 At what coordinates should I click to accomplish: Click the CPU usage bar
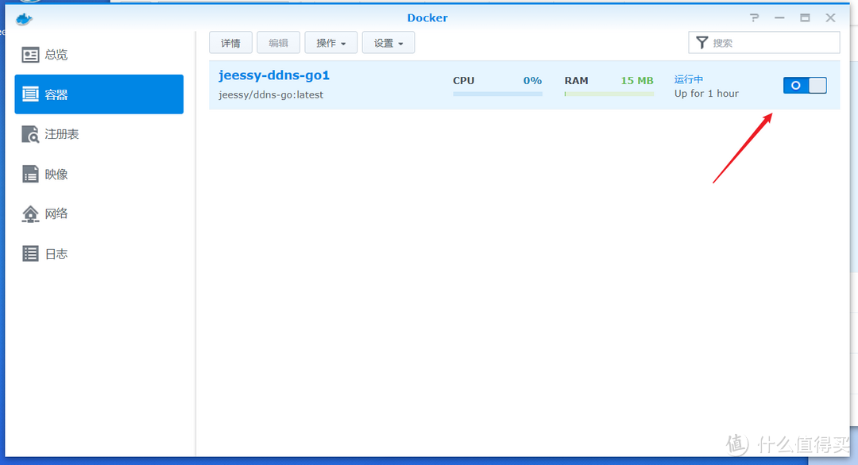(497, 94)
